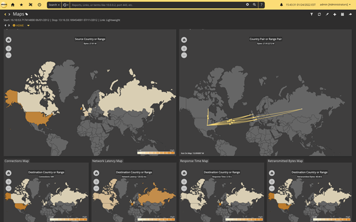Add a widget using the plus icon
The width and height of the screenshot is (356, 222).
tap(335, 14)
